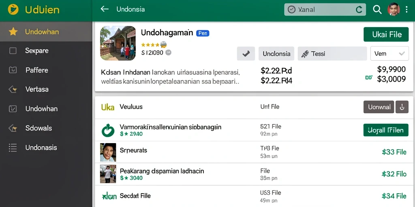
Task: Click the Uka logo in Veuluus row
Action: tap(108, 107)
